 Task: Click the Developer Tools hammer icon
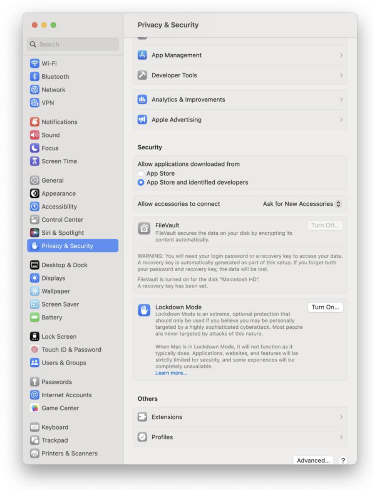pyautogui.click(x=143, y=76)
